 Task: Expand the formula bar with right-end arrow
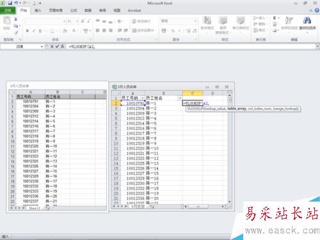coord(317,47)
